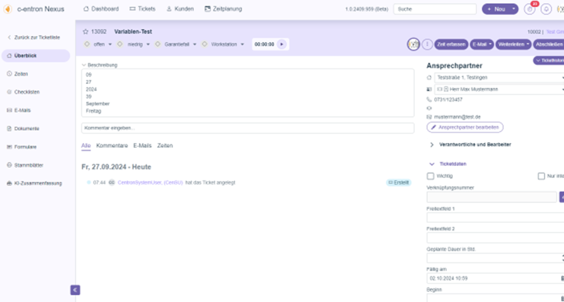The image size is (564, 302).
Task: Open the Zeiten section in the sidebar
Action: (21, 74)
